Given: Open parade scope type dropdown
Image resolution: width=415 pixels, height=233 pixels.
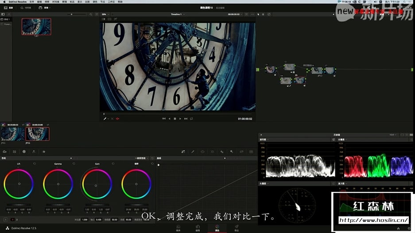Looking at the screenshot, I should [x=342, y=139].
